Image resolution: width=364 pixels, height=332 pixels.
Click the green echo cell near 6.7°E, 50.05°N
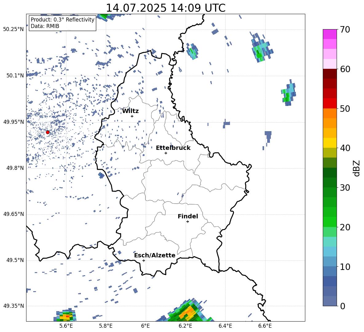pyautogui.click(x=288, y=93)
